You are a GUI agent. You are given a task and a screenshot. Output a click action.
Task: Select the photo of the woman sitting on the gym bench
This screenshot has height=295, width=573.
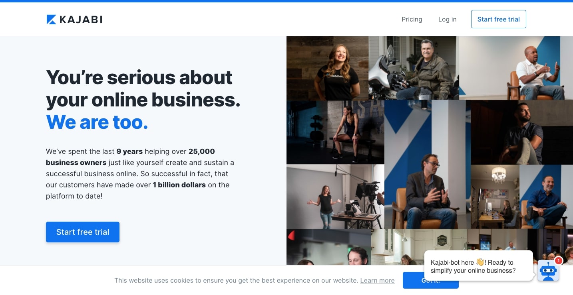335,132
